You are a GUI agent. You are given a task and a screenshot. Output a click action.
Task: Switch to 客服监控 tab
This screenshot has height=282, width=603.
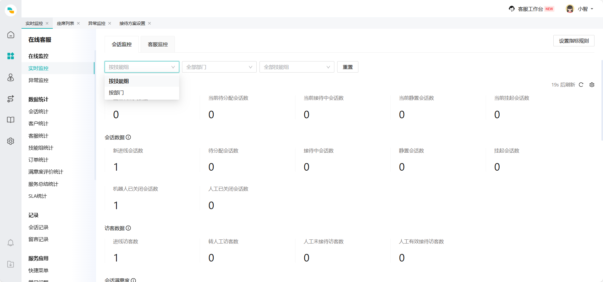(x=158, y=44)
